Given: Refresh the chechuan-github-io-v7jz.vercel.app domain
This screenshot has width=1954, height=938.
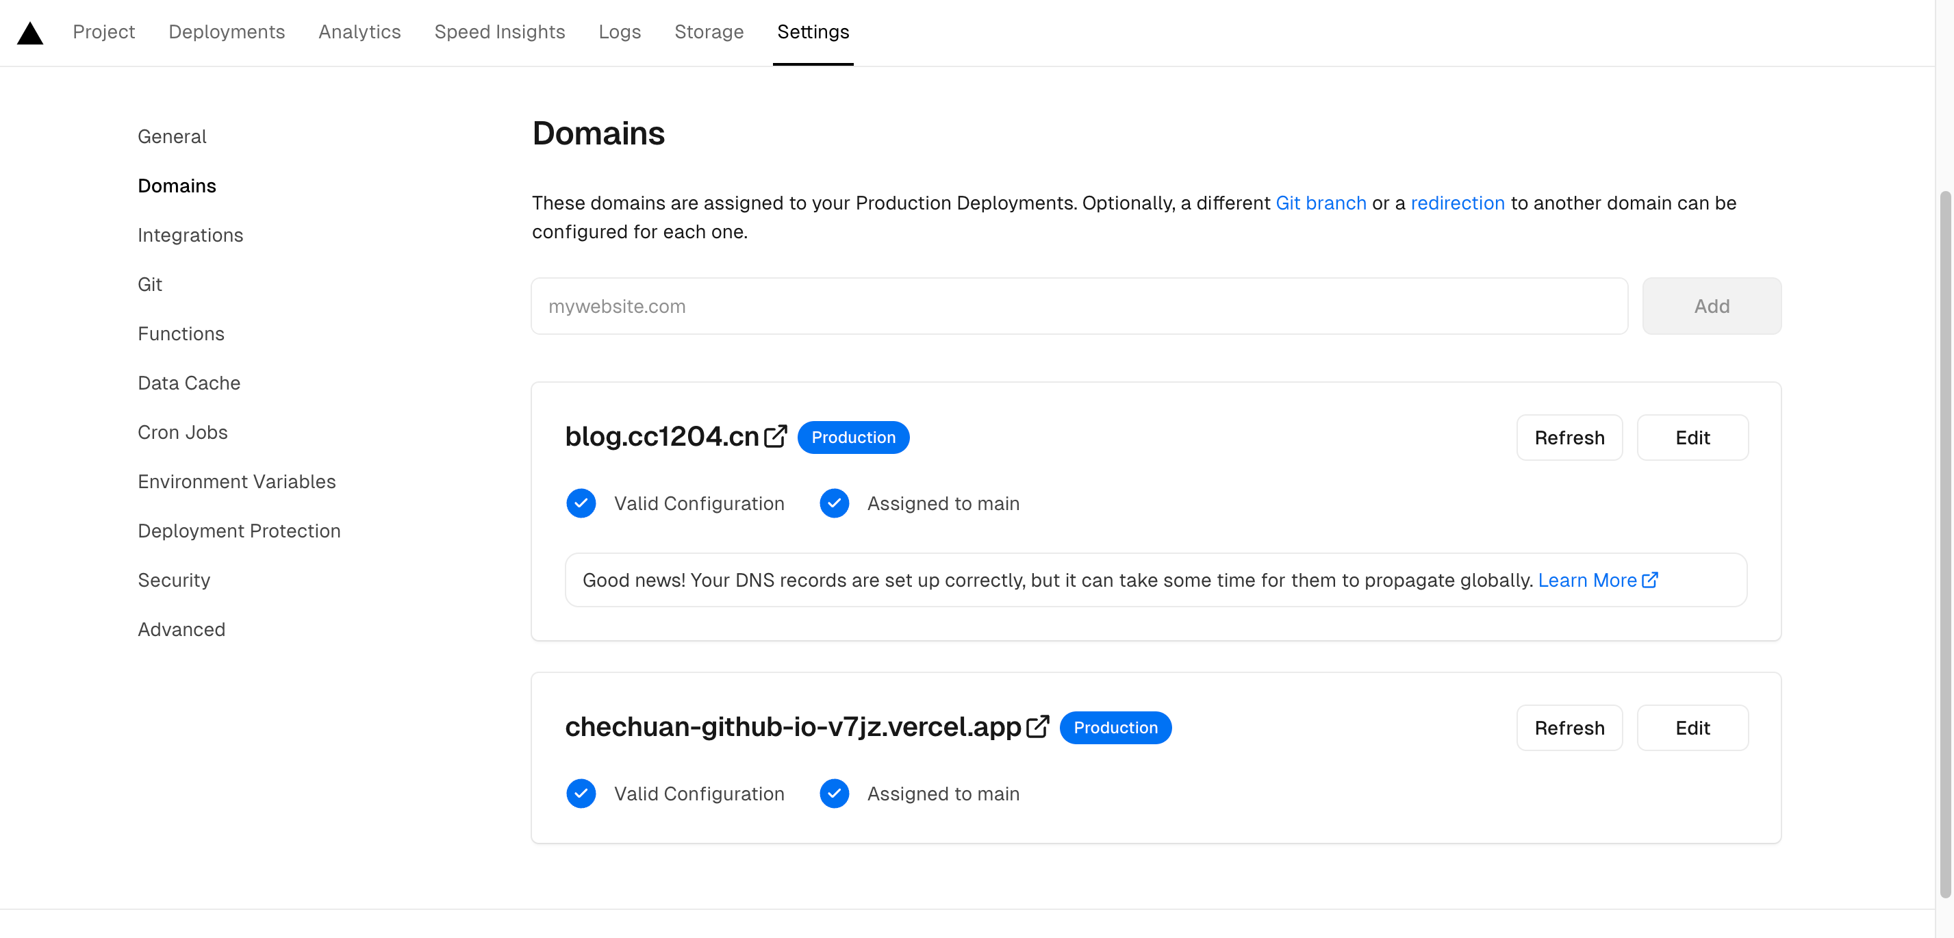Looking at the screenshot, I should tap(1569, 728).
